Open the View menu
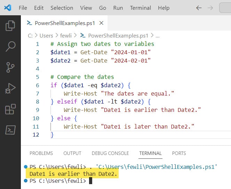231x189 pixels. pyautogui.click(x=86, y=8)
